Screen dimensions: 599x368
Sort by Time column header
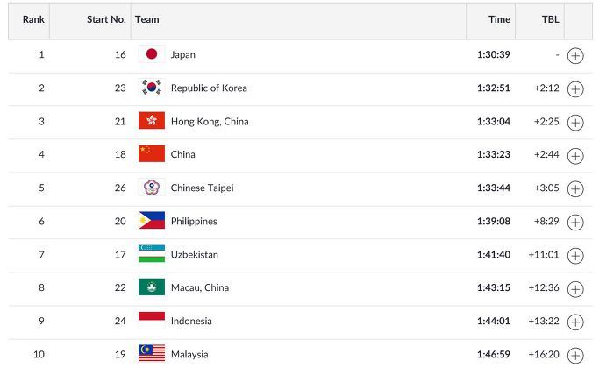(x=499, y=19)
